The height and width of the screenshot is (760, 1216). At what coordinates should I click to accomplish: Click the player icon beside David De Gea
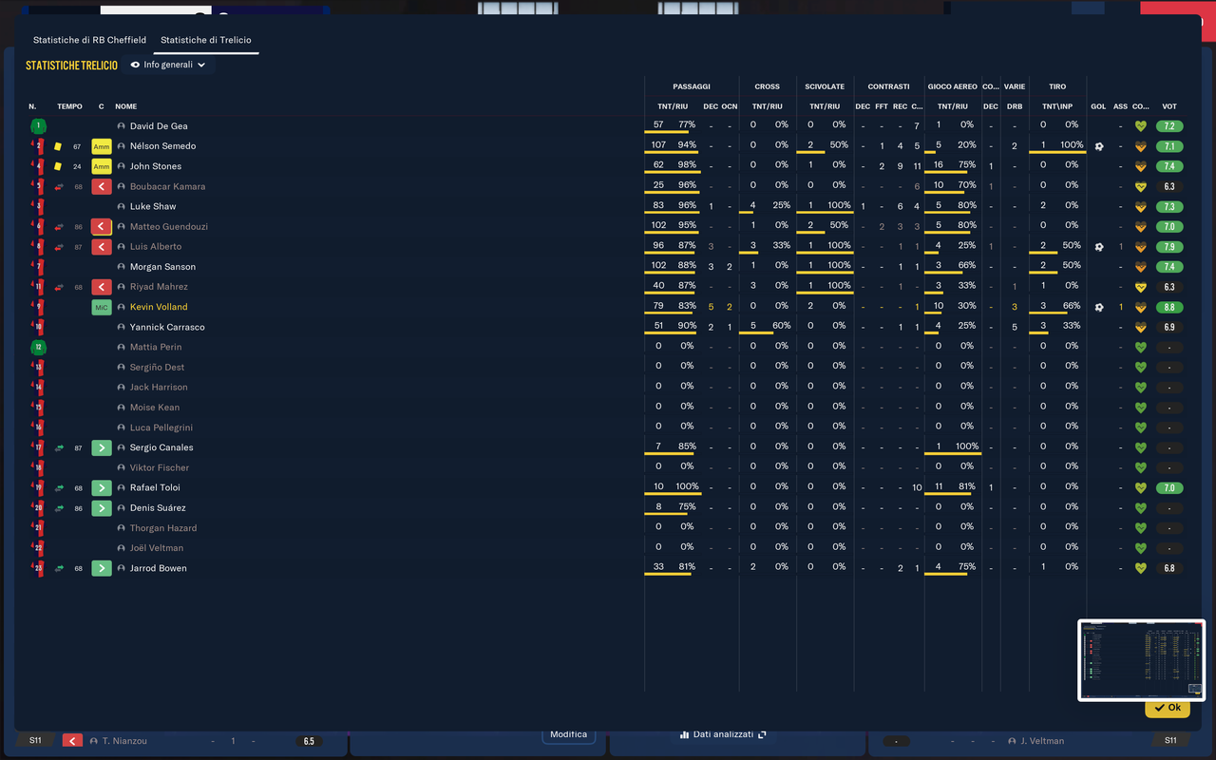(x=122, y=126)
